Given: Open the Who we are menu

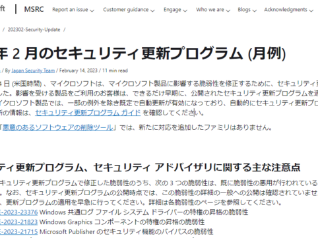Looking at the screenshot, I should pyautogui.click(x=213, y=10).
